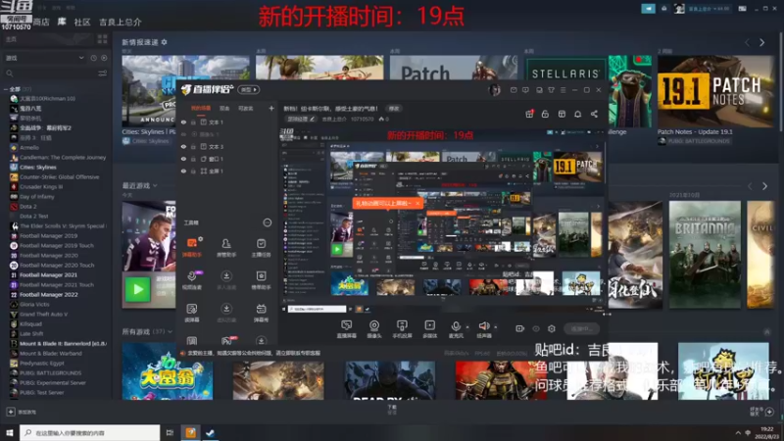The height and width of the screenshot is (441, 784).
Task: Open Steam advanced filter sliders icon
Action: (103, 73)
